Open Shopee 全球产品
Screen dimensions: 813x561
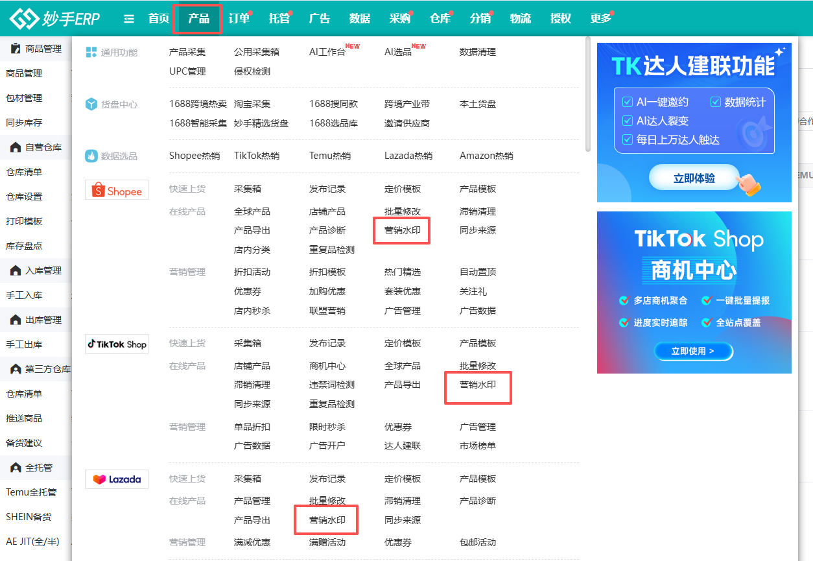coord(252,211)
